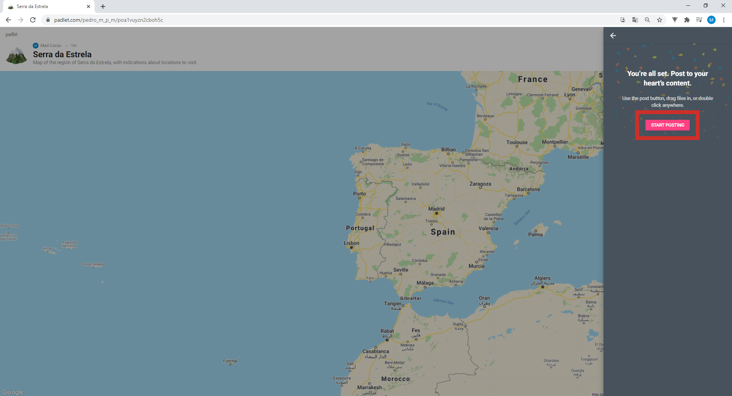The height and width of the screenshot is (396, 732).
Task: Click the Valencia map label
Action: [488, 229]
